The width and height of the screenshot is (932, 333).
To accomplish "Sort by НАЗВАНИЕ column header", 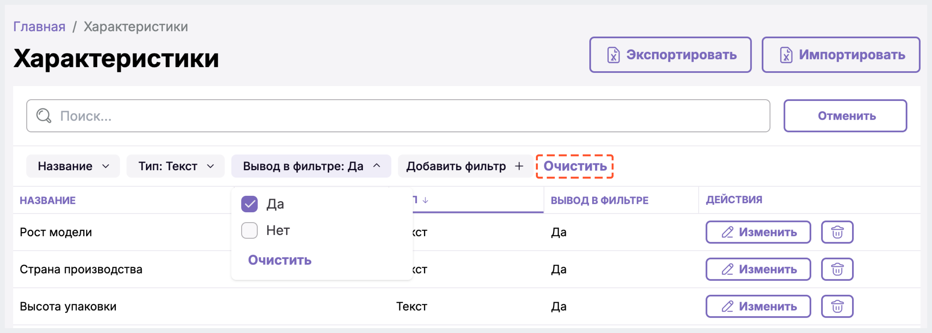I will (x=48, y=200).
